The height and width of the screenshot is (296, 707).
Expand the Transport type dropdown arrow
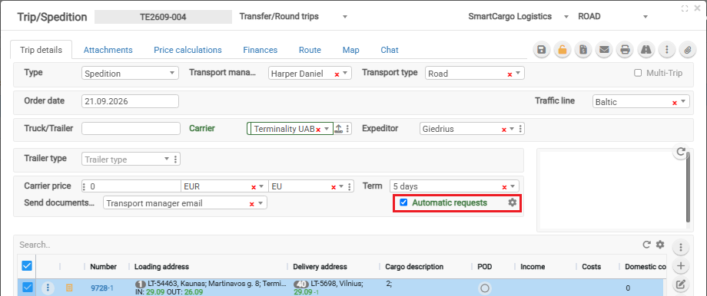(x=518, y=74)
